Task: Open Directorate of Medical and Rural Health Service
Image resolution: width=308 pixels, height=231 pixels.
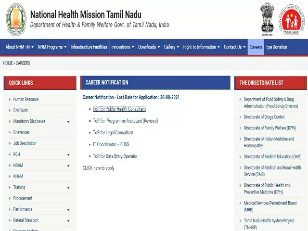Action: [272, 171]
